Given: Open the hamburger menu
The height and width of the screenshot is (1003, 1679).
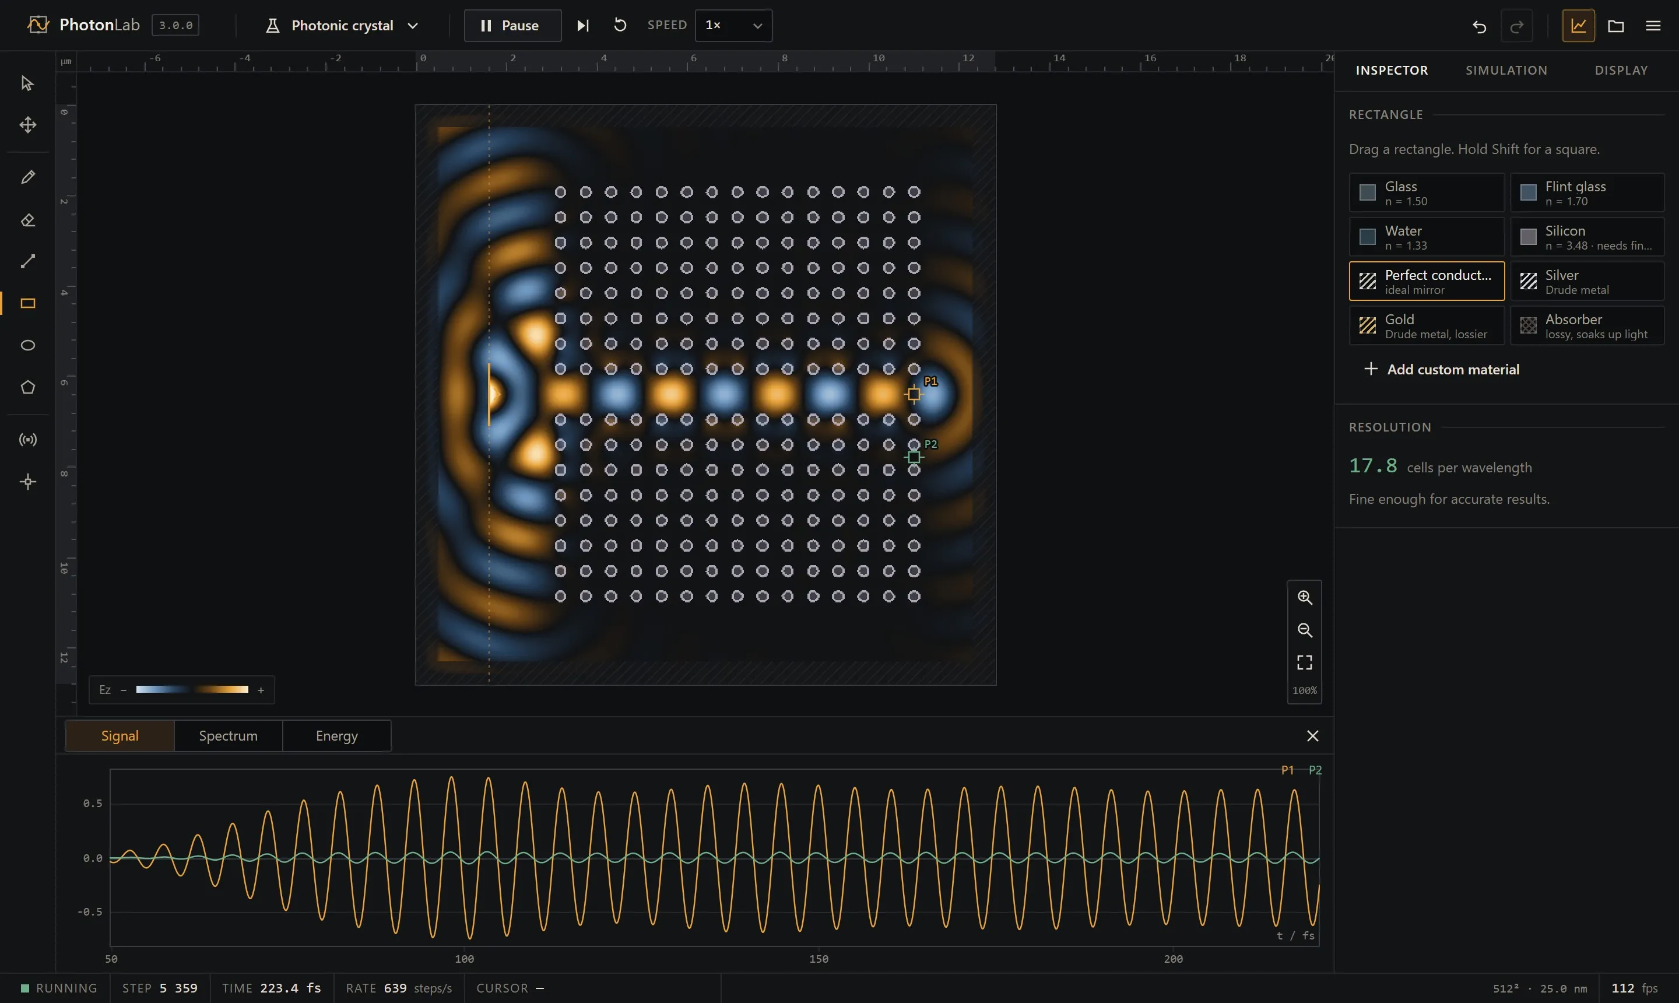Looking at the screenshot, I should pos(1653,26).
